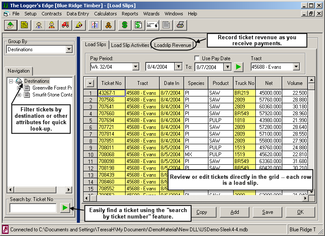Open the Tract 45688 - Evans dropdown

point(296,67)
